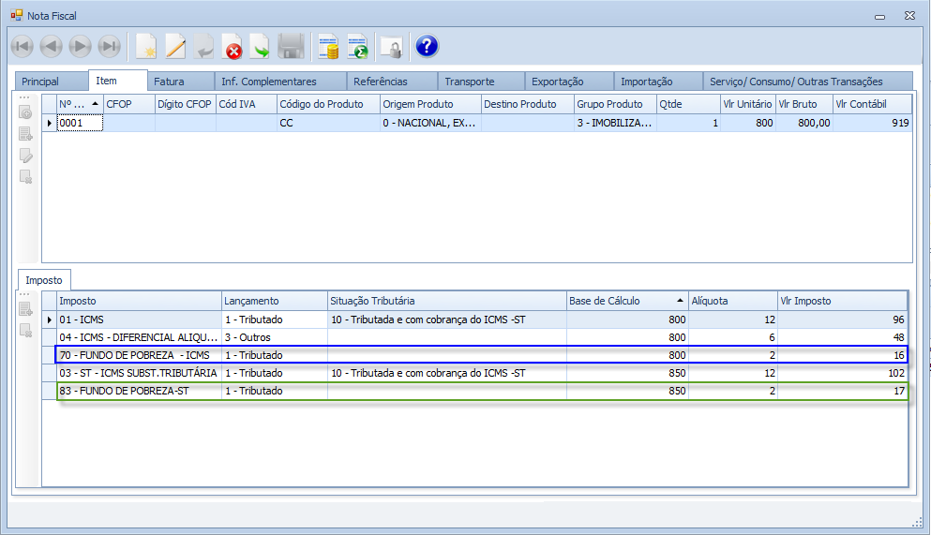Click the padlock toolbar icon
Viewport: 931px width, 535px height.
391,46
